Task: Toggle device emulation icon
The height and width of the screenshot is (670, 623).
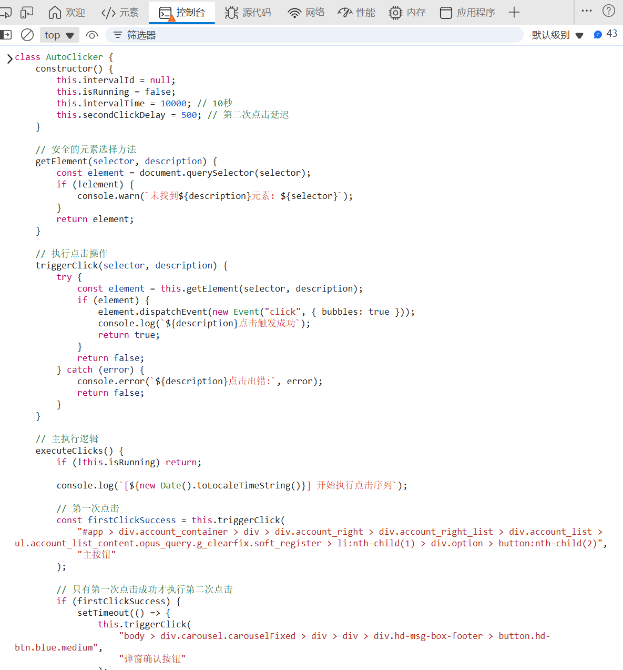Action: 27,12
